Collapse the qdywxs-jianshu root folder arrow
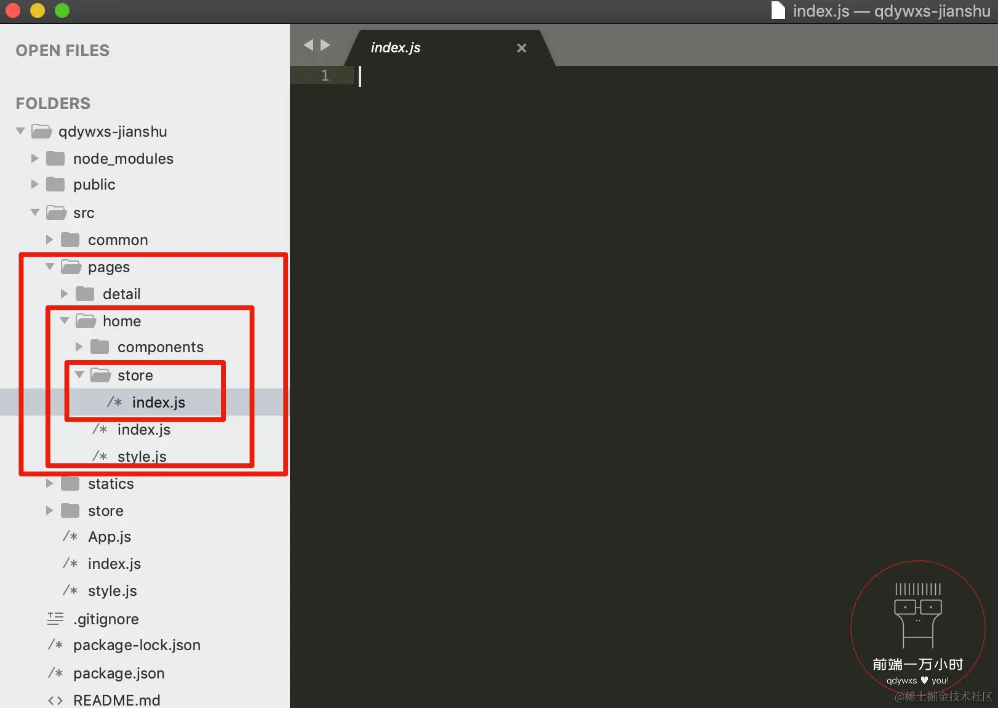The width and height of the screenshot is (998, 708). tap(20, 131)
